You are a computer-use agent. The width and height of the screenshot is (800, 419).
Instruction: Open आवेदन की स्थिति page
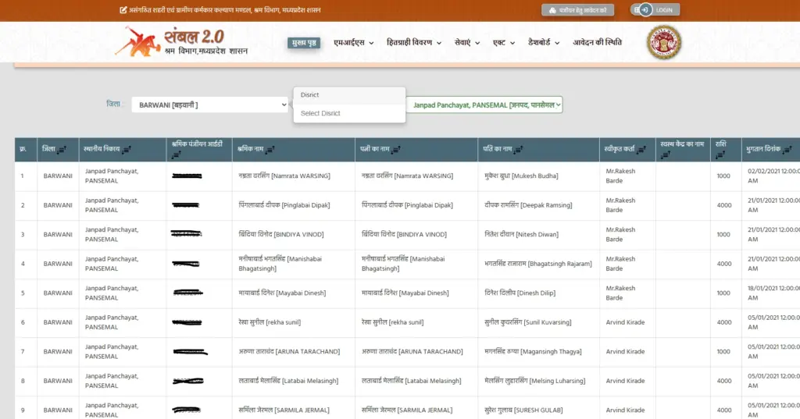pos(597,43)
